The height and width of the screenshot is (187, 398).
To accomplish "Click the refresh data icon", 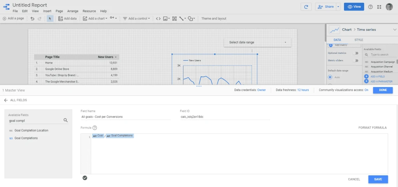I will [x=306, y=7].
